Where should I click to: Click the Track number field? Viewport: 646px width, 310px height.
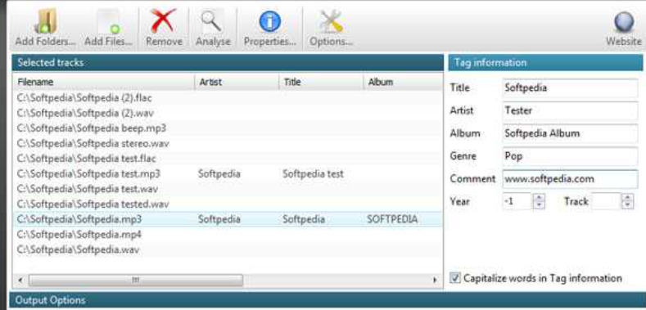607,201
